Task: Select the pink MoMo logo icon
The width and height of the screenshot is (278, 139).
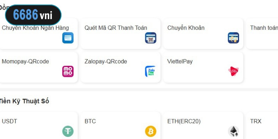Action: click(68, 71)
